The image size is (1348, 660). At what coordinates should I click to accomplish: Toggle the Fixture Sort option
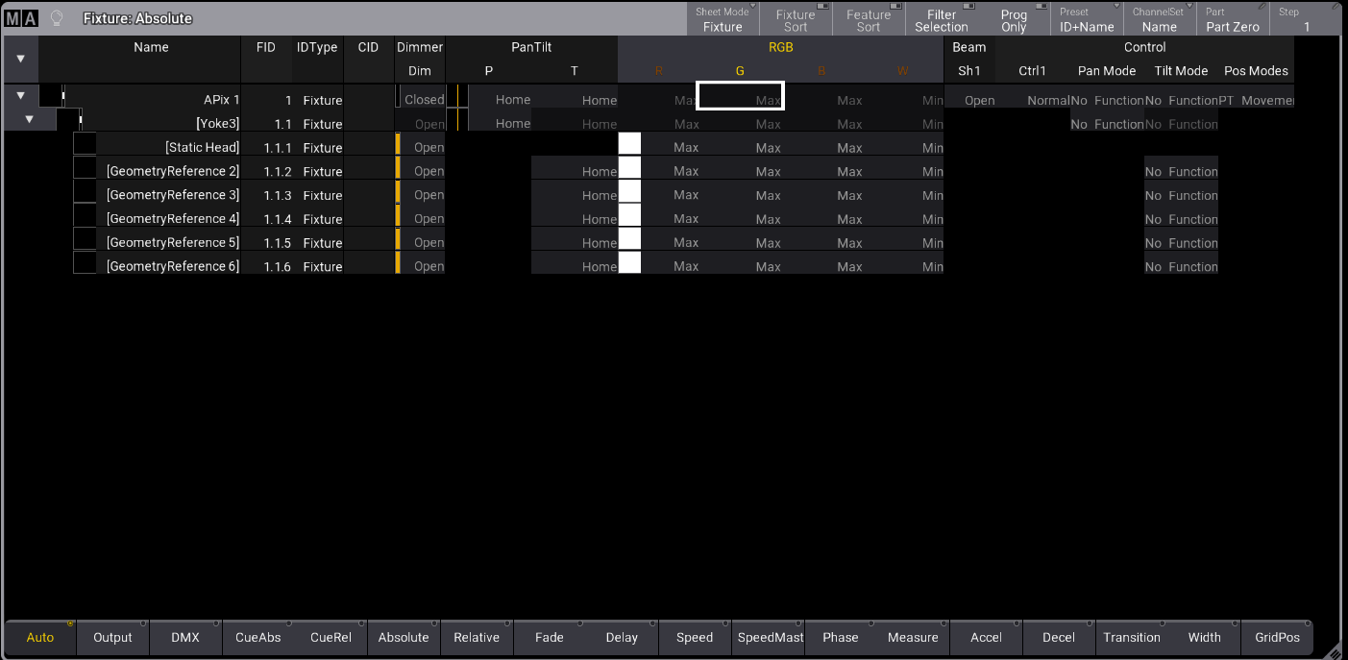click(x=795, y=19)
